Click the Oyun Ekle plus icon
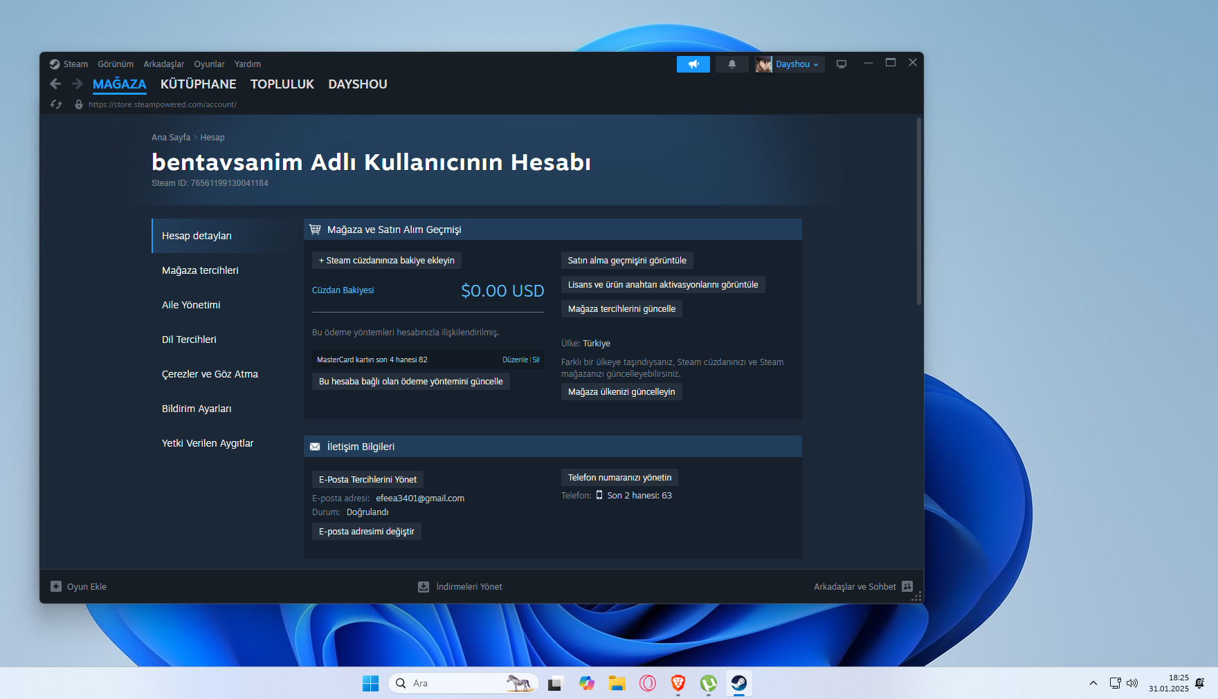This screenshot has height=699, width=1218. 56,586
